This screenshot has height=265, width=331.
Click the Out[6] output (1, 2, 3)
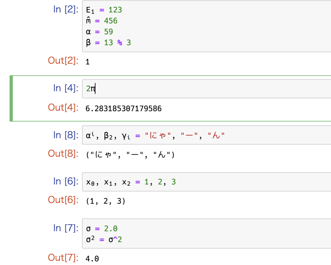[105, 201]
